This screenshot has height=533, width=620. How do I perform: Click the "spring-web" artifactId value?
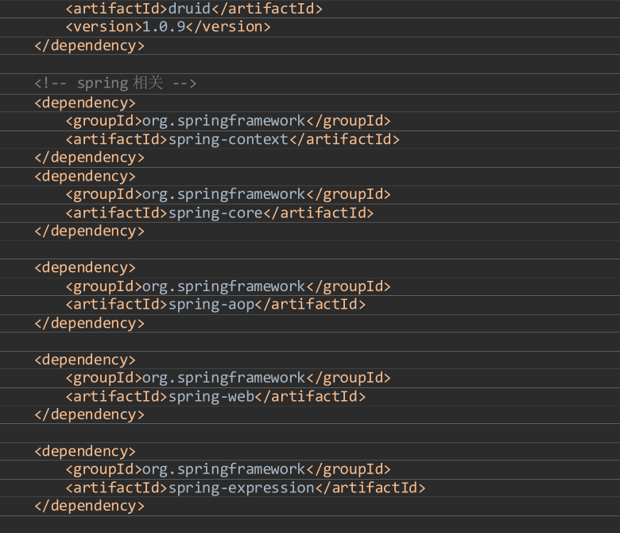(x=211, y=396)
